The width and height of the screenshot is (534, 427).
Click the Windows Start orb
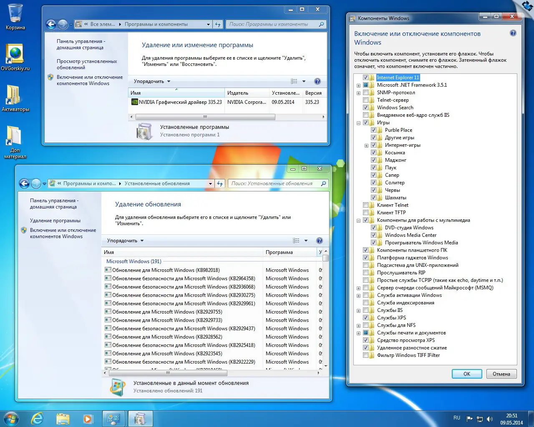[11, 418]
